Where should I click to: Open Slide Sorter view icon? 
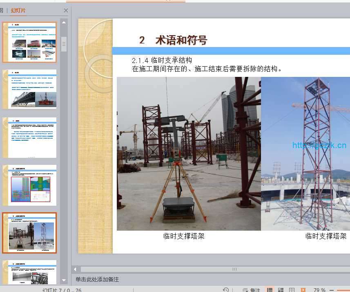[281, 290]
